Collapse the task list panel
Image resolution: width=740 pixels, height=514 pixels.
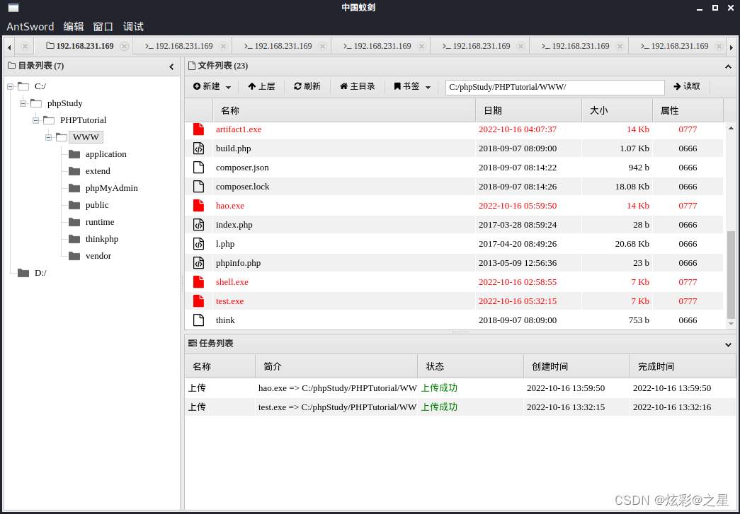728,345
